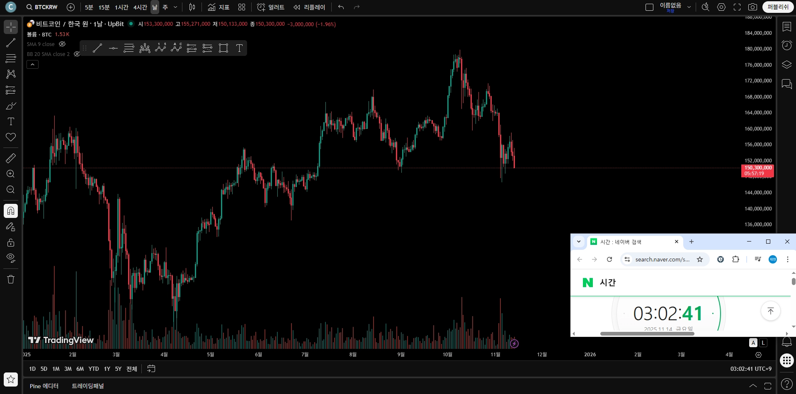Click the zoom in magnifier tool
The height and width of the screenshot is (394, 796).
[11, 174]
